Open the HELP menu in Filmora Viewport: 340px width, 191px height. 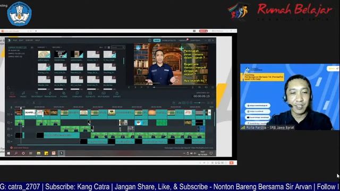coord(38,40)
